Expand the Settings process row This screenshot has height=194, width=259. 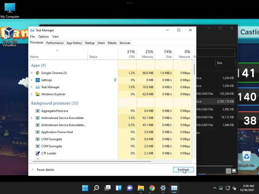pos(32,80)
